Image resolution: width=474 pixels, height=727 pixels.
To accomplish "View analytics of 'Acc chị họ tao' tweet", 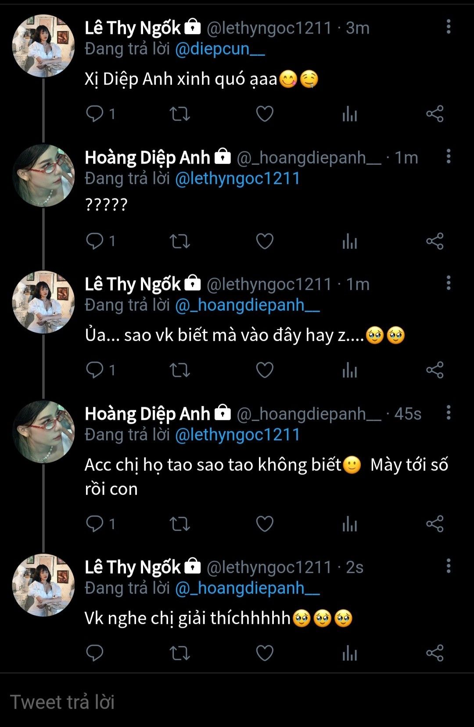I will [349, 524].
